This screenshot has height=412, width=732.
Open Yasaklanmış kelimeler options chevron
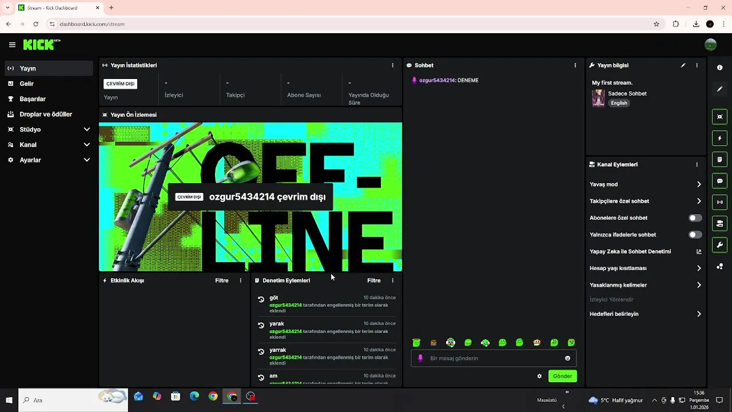(698, 285)
